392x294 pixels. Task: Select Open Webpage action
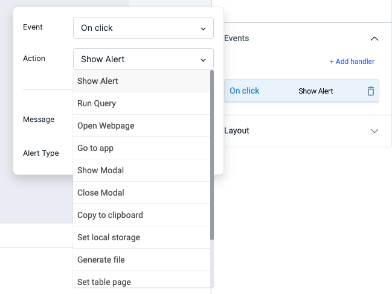coord(106,126)
